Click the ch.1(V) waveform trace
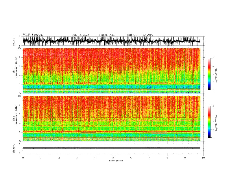 tap(111, 41)
